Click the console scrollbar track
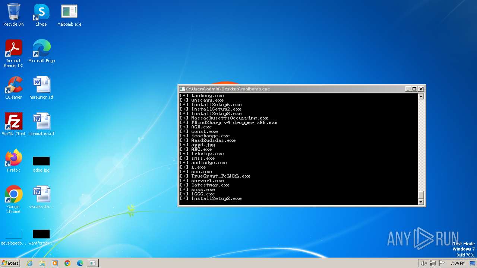The image size is (477, 268). coord(421,145)
